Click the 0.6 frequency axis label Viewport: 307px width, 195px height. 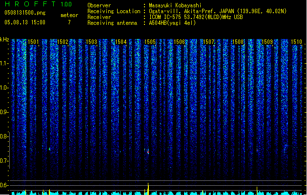tap(4, 185)
